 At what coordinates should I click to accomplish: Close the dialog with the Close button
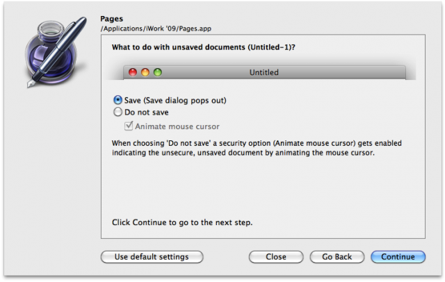coord(276,257)
